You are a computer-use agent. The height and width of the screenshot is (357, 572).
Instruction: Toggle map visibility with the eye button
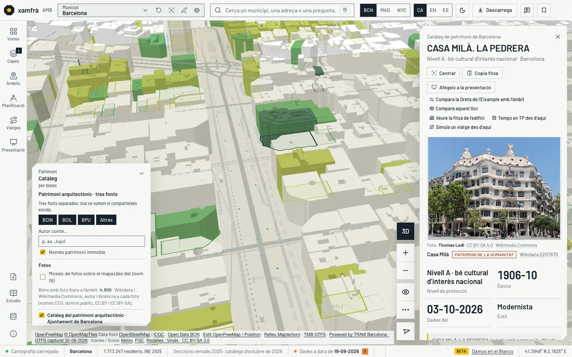(406, 292)
